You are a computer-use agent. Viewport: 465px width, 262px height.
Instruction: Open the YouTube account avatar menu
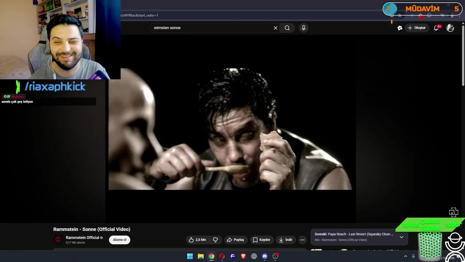(450, 28)
